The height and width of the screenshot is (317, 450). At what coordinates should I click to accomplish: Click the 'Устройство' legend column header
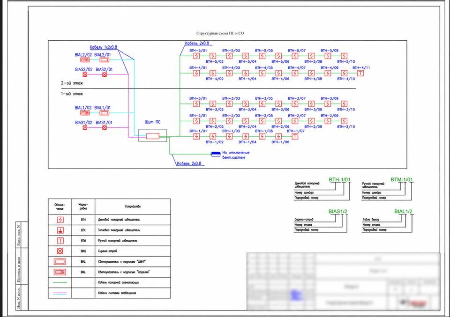[133, 206]
